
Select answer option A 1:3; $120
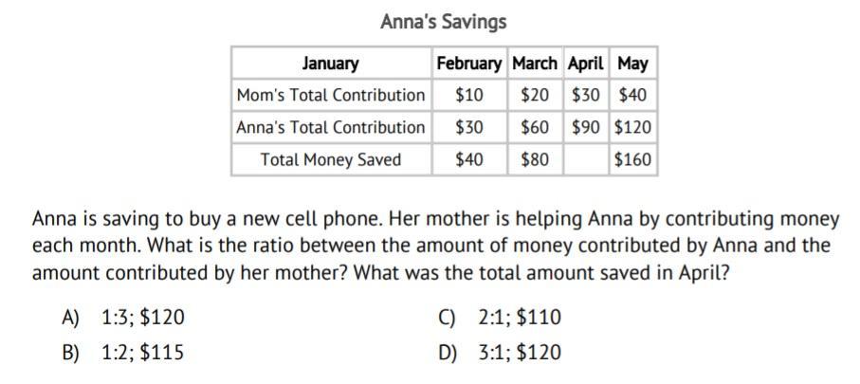point(123,318)
